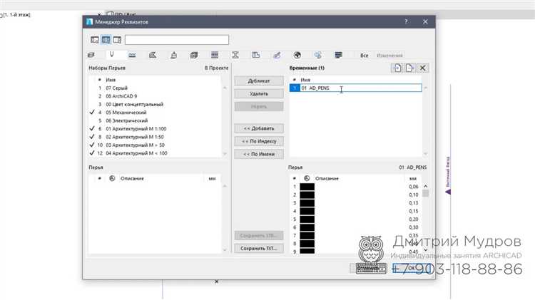Sort project pen sets by Имя header
535x300 pixels.
(111, 80)
